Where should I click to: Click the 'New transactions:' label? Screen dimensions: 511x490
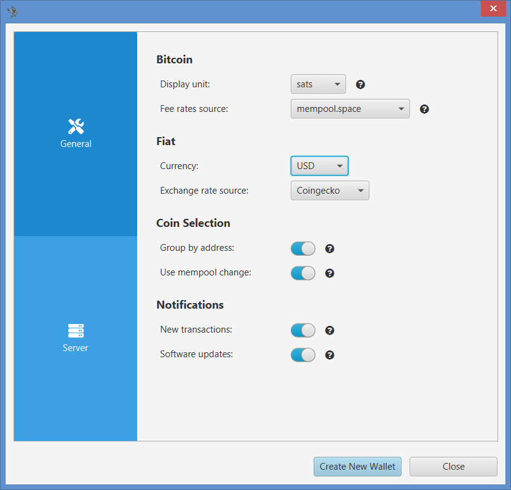click(196, 330)
